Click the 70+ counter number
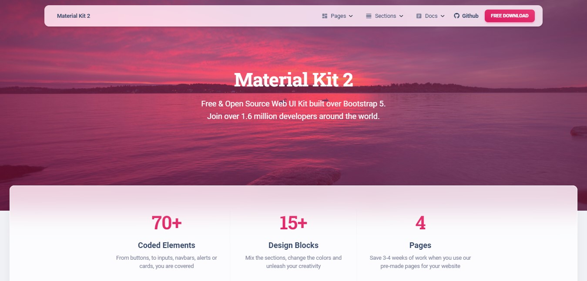Screen dimensions: 587x281 (x=166, y=223)
